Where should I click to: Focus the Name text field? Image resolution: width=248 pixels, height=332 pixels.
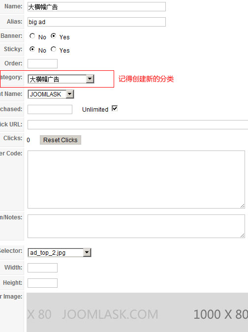click(96, 7)
